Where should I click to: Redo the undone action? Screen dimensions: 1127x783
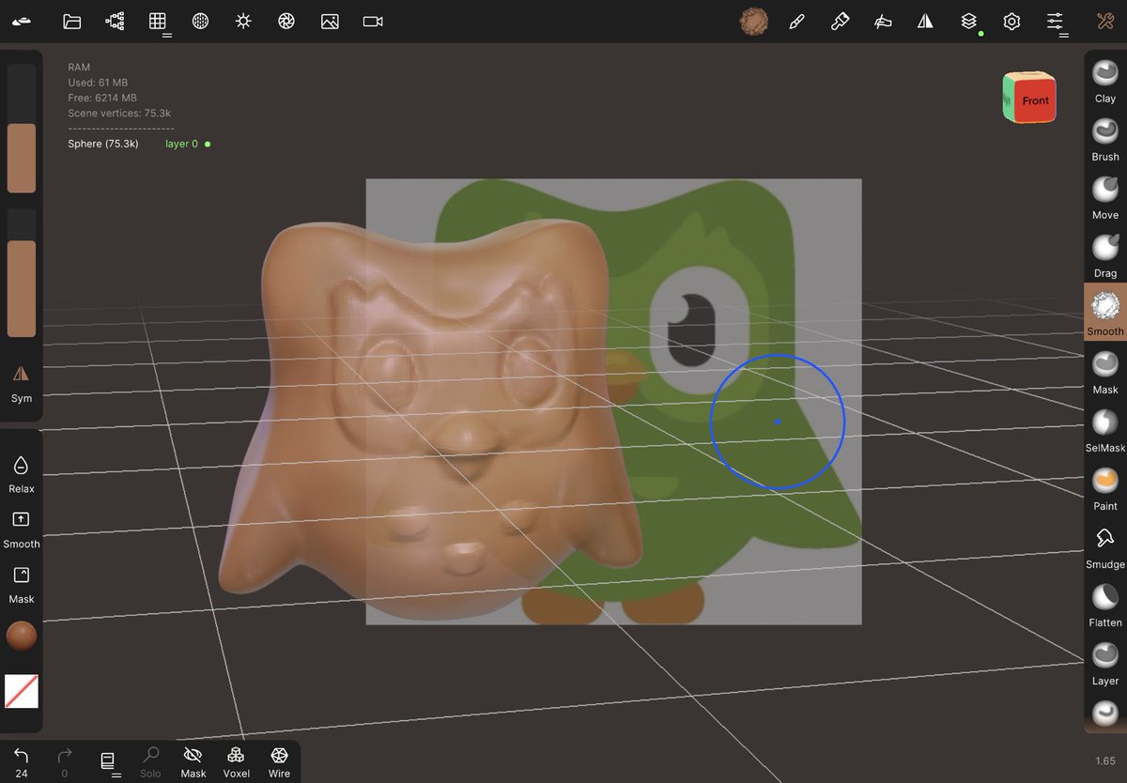click(64, 761)
